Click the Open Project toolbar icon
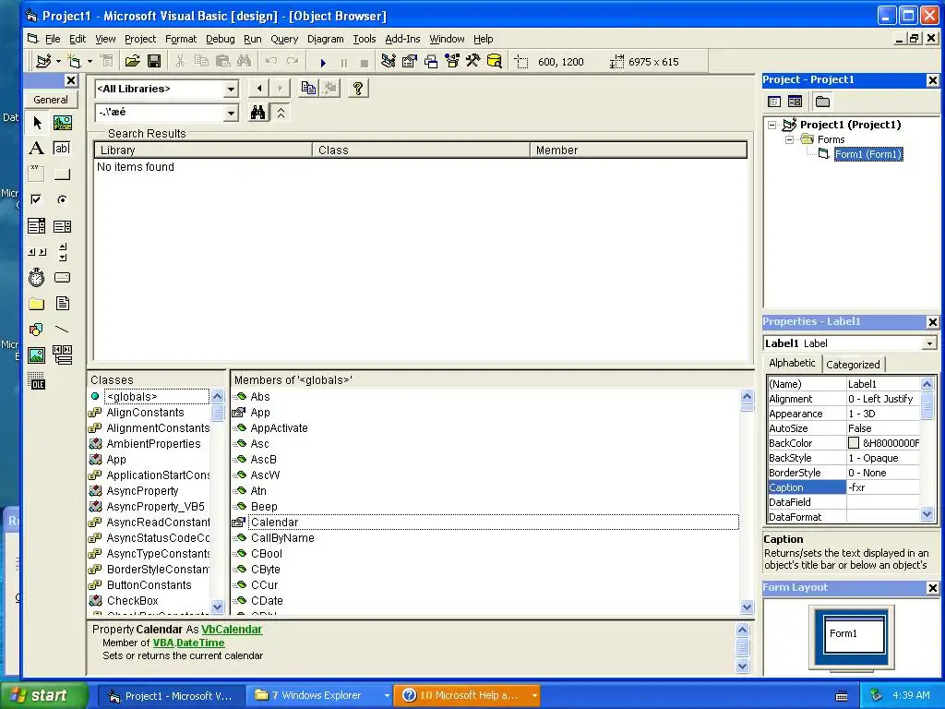 [133, 62]
